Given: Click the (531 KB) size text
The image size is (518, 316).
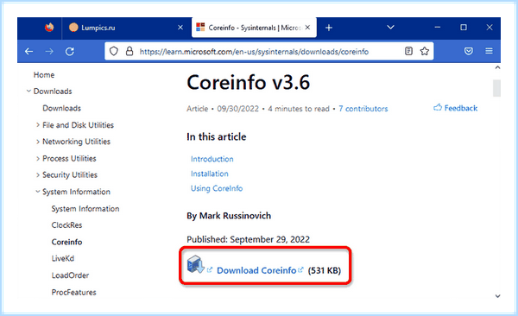Looking at the screenshot, I should click(x=324, y=270).
